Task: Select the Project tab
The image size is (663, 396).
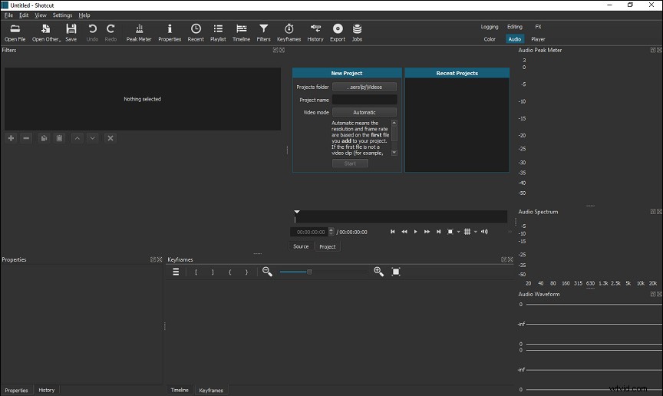Action: [x=327, y=246]
